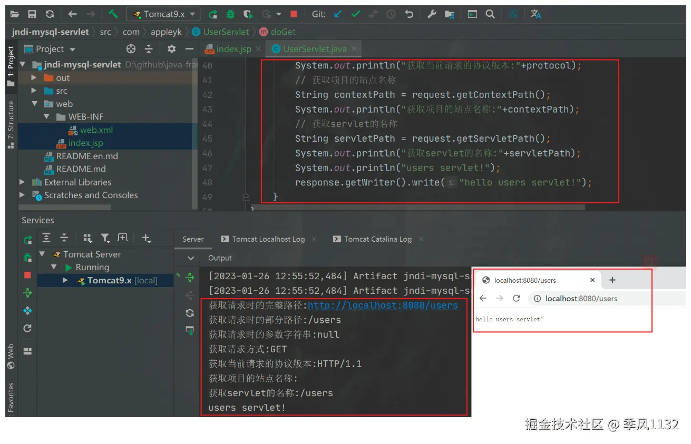The width and height of the screenshot is (691, 444).
Task: Open the Tomcat Catalina Log tab
Action: (x=378, y=239)
